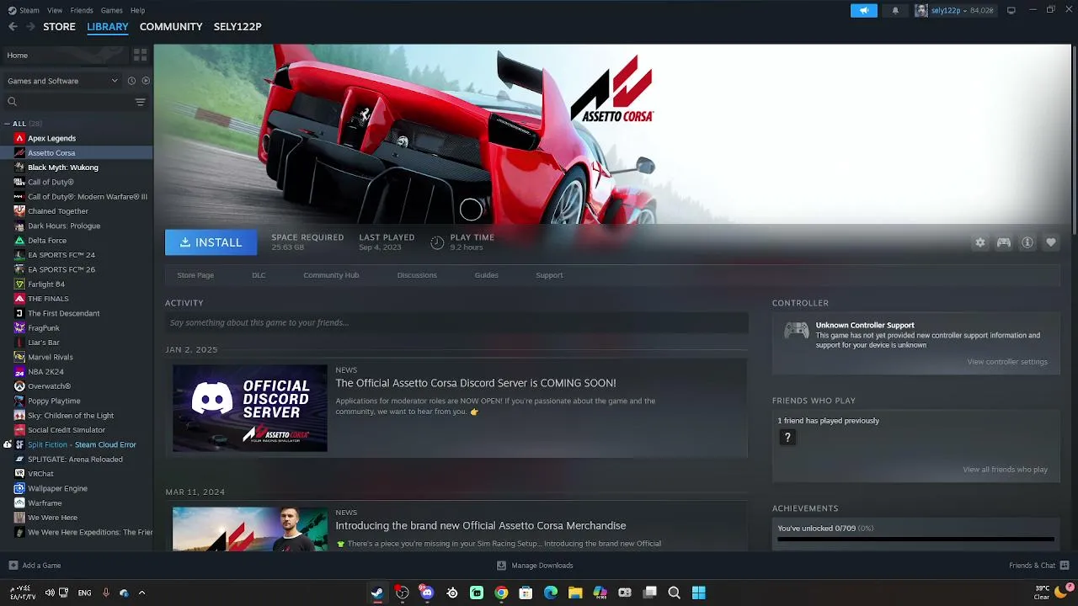Open the Add a Game plus icon
1078x606 pixels.
(13, 566)
